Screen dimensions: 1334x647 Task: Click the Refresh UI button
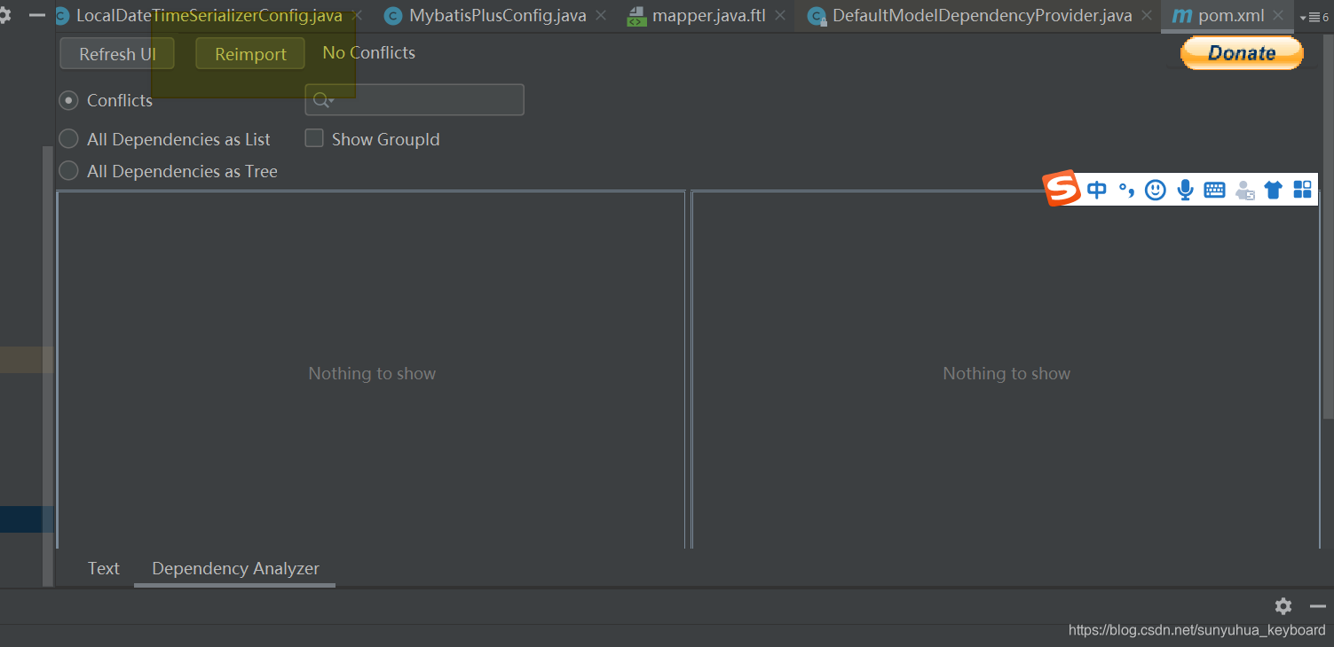point(117,54)
